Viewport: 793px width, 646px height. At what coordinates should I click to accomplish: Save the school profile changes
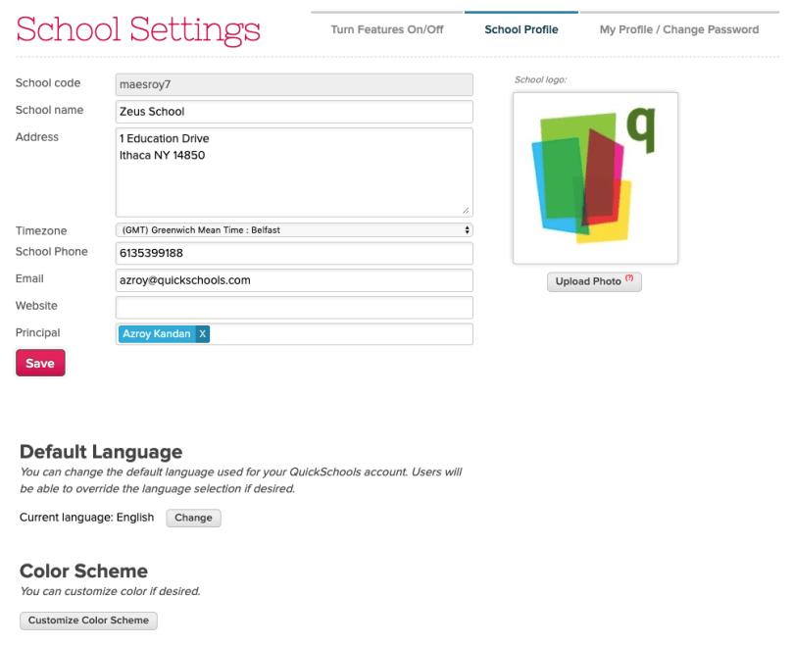(39, 363)
